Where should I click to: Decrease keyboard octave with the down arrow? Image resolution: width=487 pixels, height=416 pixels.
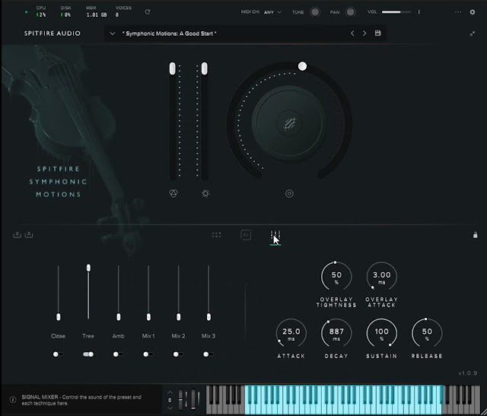(x=170, y=408)
